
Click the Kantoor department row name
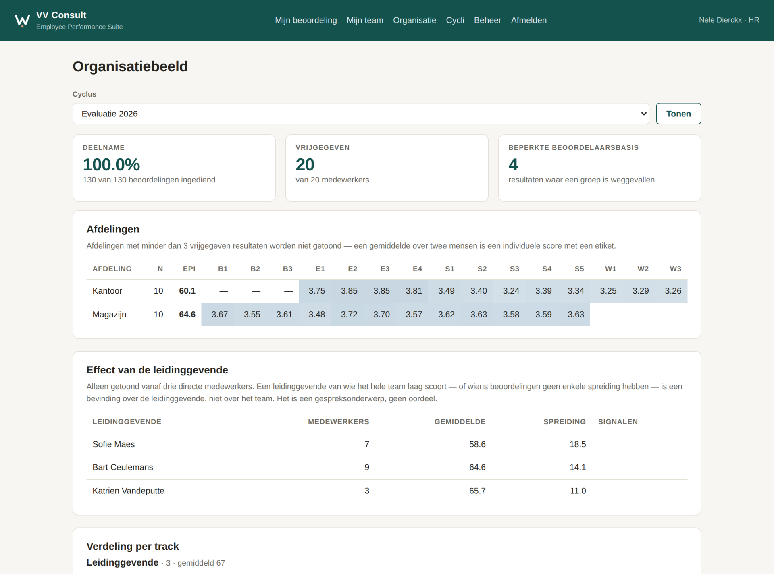(x=107, y=291)
